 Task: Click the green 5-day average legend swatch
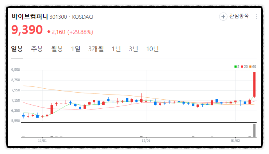click(235, 66)
